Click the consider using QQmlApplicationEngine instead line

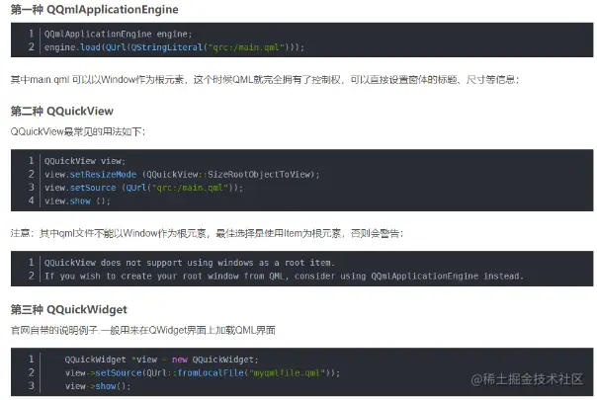pyautogui.click(x=284, y=276)
